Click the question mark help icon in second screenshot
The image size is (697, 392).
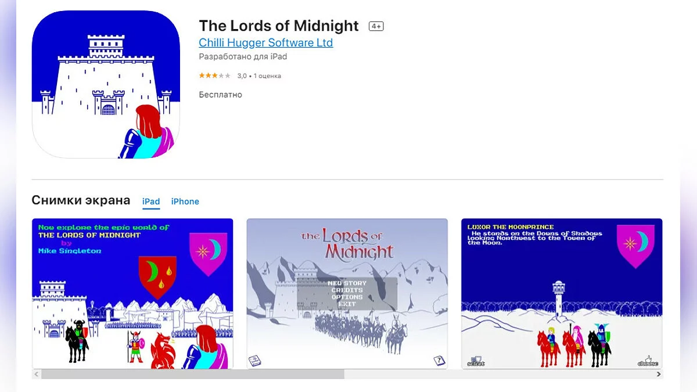click(x=439, y=361)
